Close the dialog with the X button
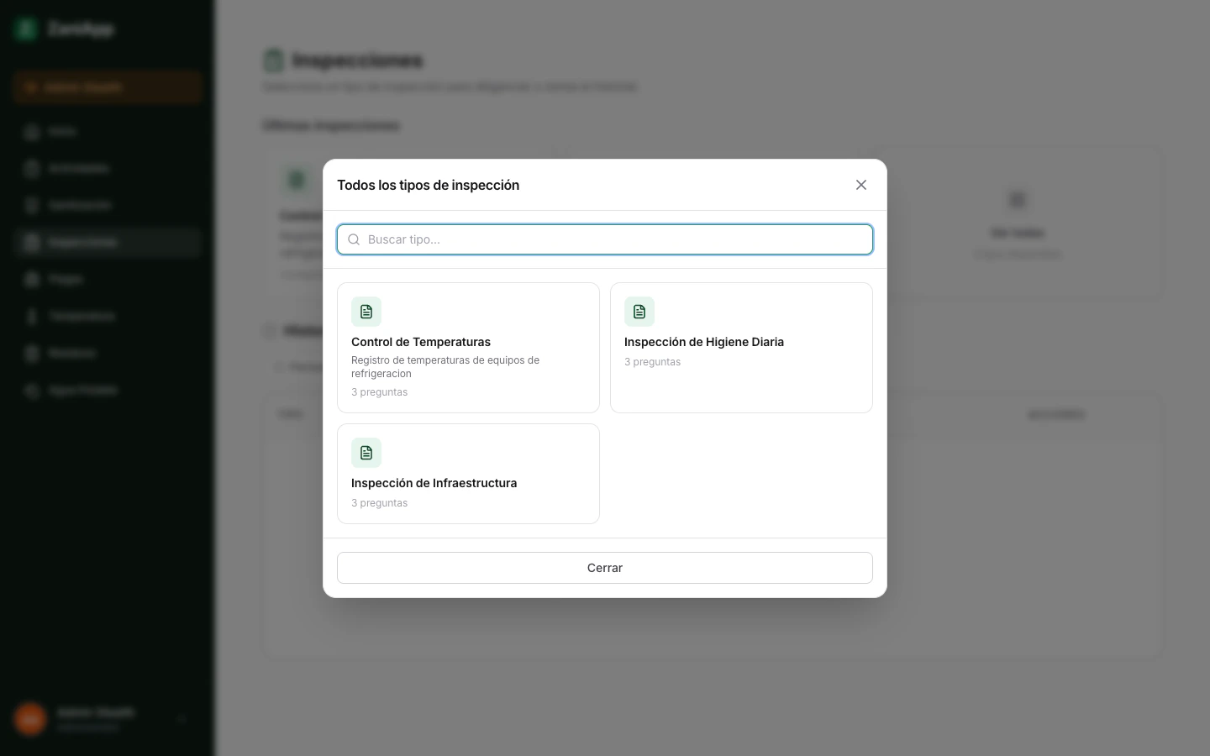The image size is (1210, 756). coord(861,185)
